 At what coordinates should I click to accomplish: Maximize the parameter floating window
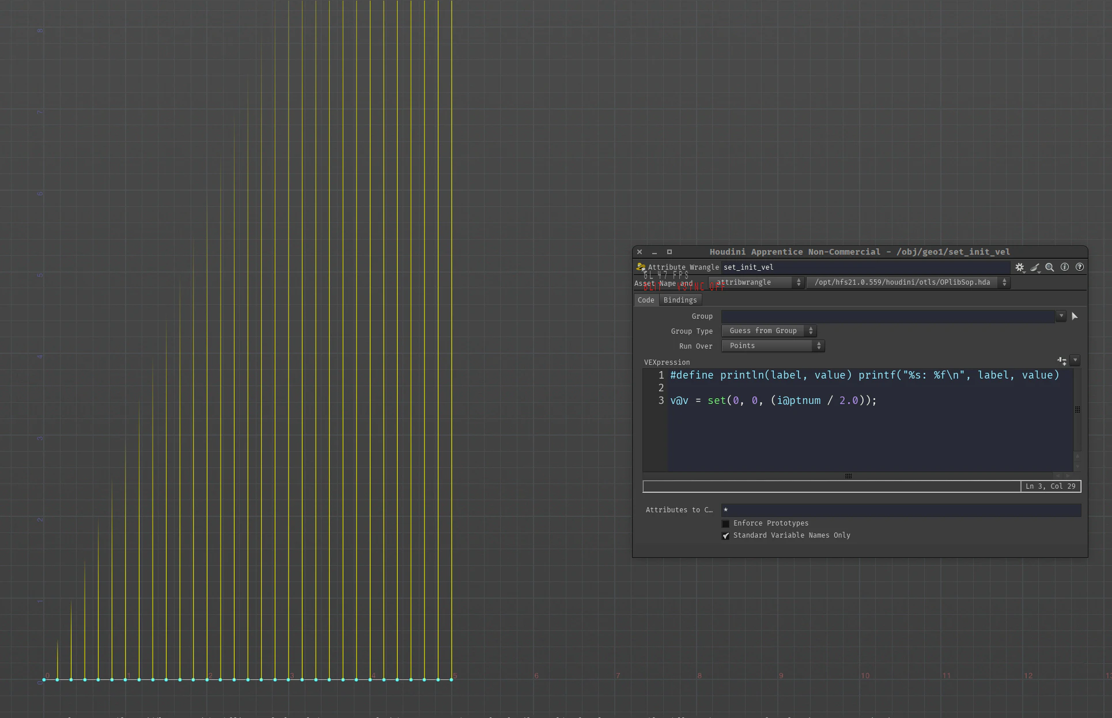point(670,252)
